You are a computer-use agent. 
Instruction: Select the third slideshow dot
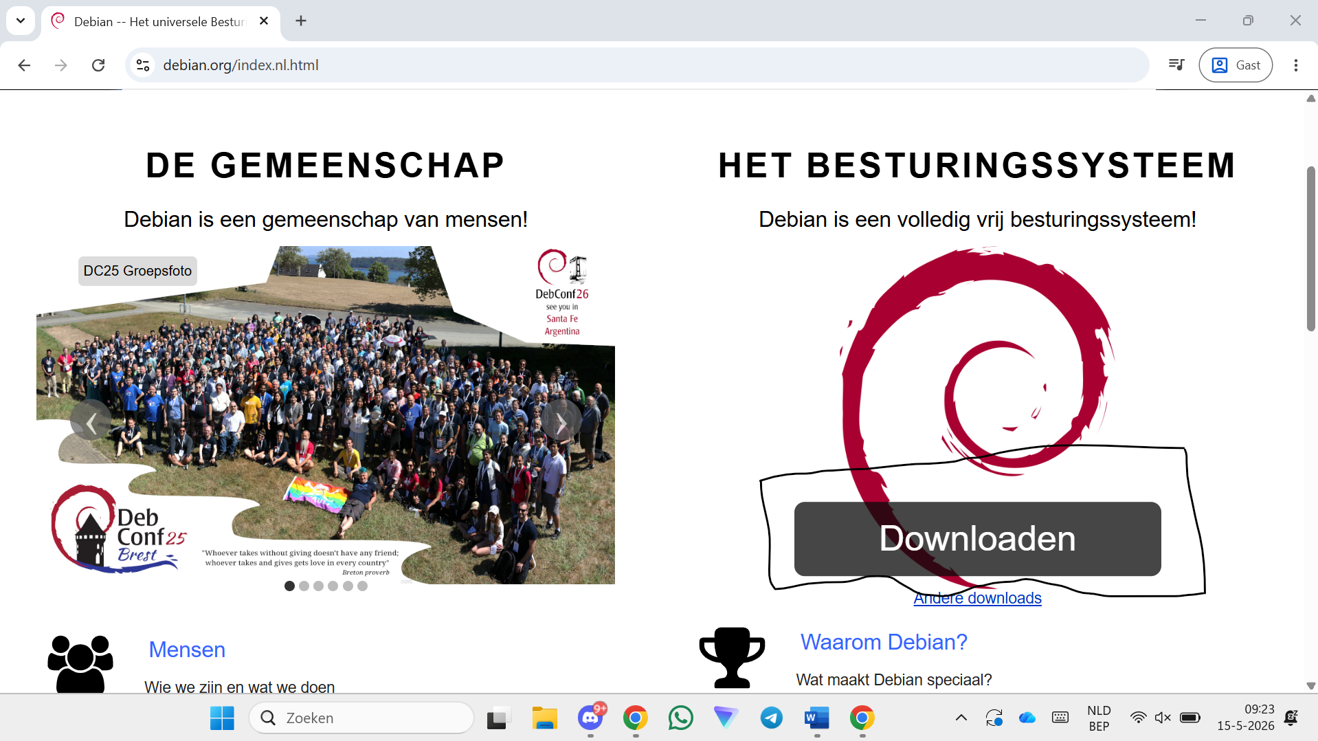point(318,586)
